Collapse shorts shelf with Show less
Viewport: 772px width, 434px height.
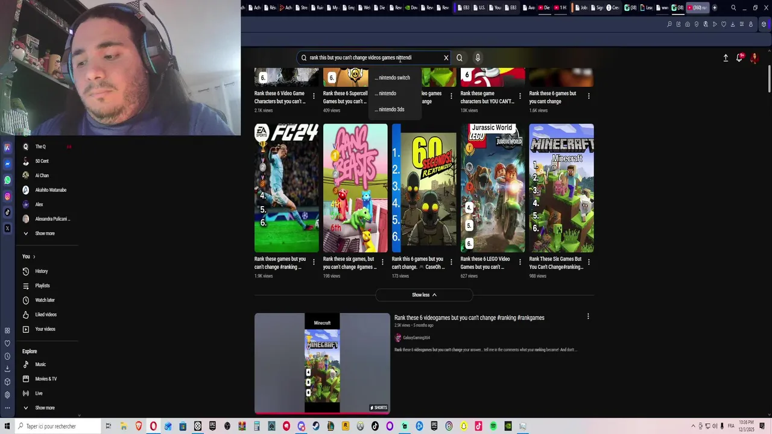[x=424, y=295]
